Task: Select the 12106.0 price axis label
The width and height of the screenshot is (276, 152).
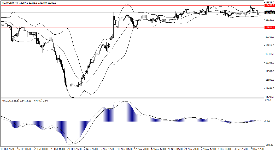Action: pyautogui.click(x=269, y=63)
